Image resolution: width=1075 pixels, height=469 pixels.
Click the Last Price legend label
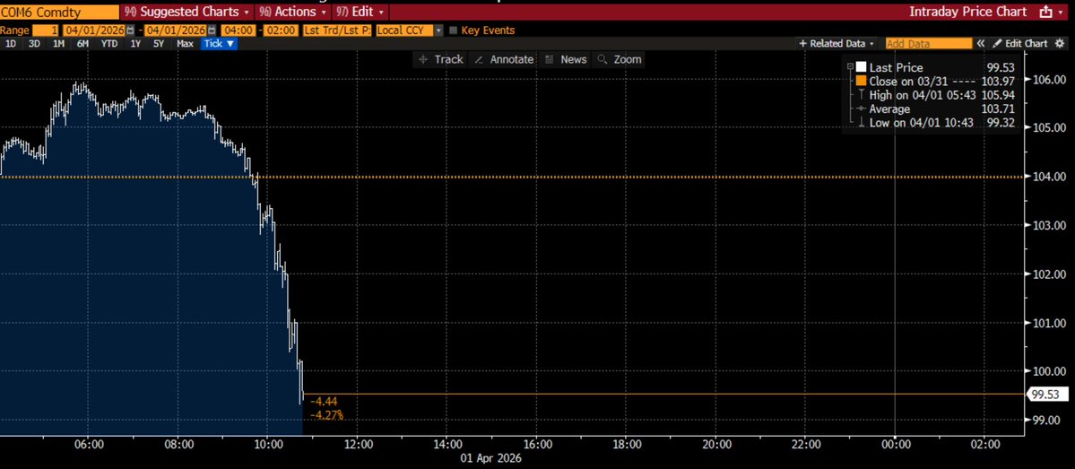click(x=896, y=67)
